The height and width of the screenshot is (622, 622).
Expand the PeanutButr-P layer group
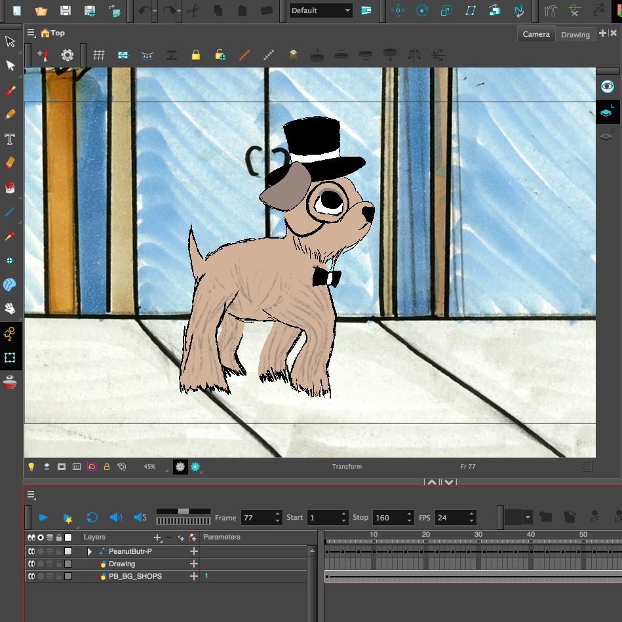90,552
